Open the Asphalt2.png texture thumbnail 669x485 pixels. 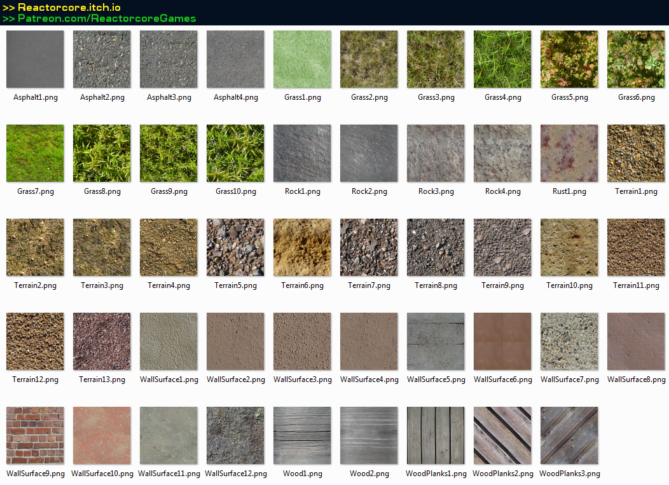(x=102, y=59)
